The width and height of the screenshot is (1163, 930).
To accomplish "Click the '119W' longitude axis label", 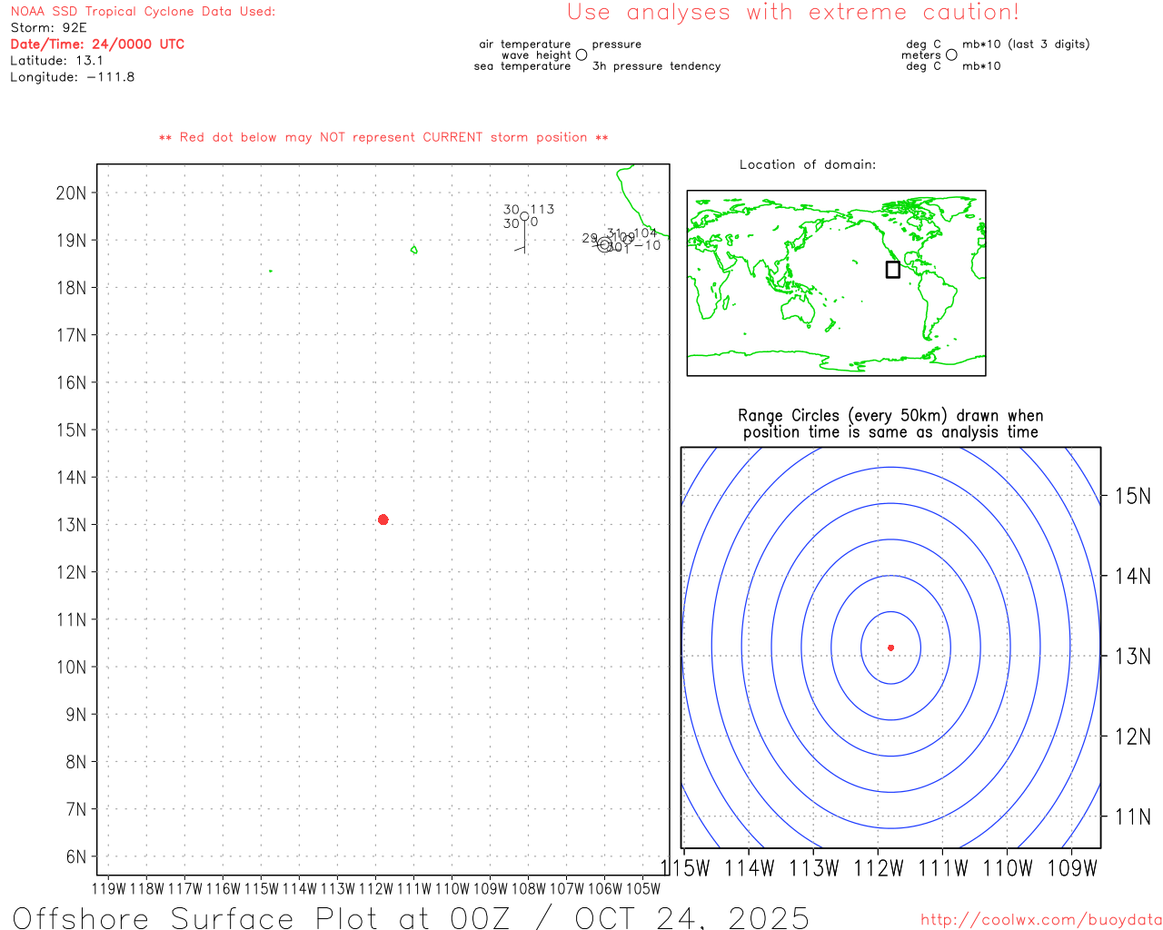I will coord(109,889).
